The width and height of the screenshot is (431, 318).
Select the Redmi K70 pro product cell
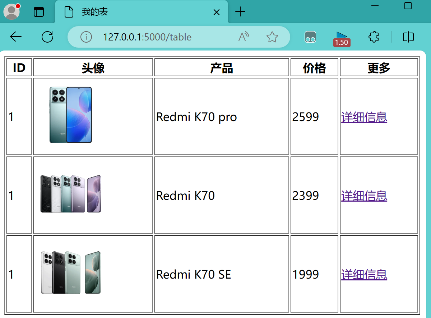pyautogui.click(x=222, y=116)
